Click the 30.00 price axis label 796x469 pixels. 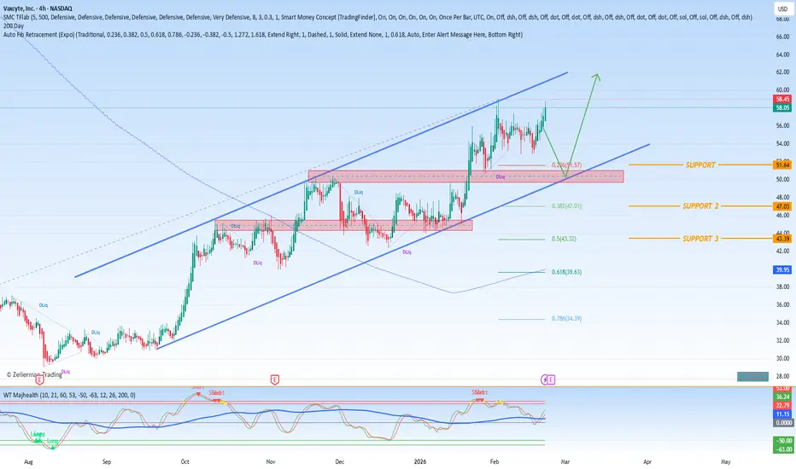pyautogui.click(x=782, y=358)
